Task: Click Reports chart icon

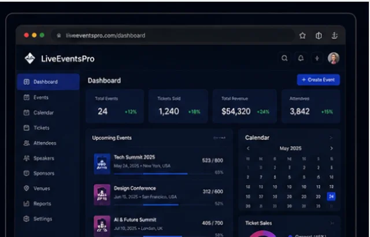Action: 27,203
